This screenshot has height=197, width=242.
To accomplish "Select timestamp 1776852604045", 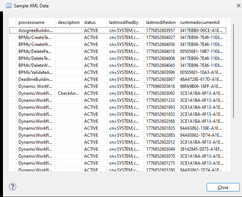I will [x=160, y=65].
